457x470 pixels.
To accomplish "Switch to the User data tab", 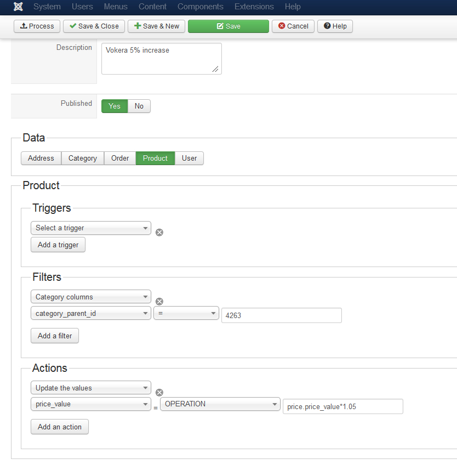I will pos(189,158).
